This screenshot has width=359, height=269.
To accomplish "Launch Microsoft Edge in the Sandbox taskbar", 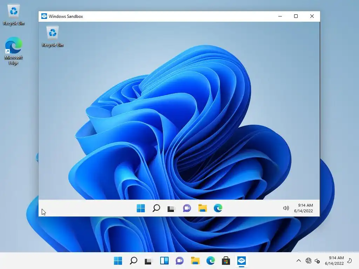I will click(x=218, y=208).
